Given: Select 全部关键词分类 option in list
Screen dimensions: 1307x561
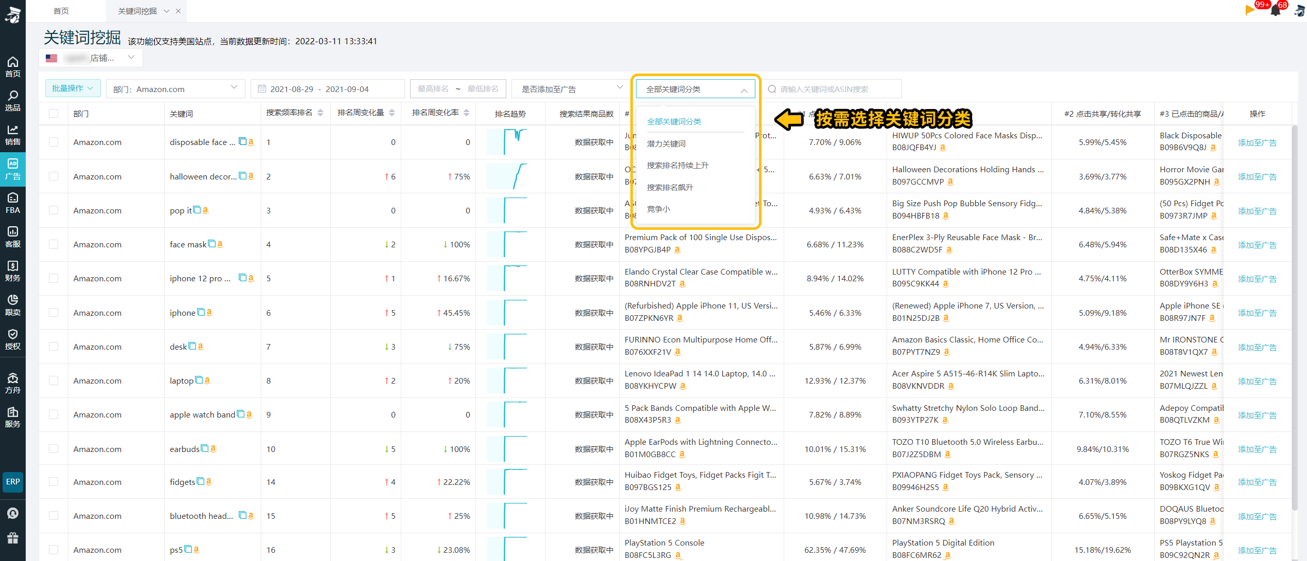Looking at the screenshot, I should point(674,121).
